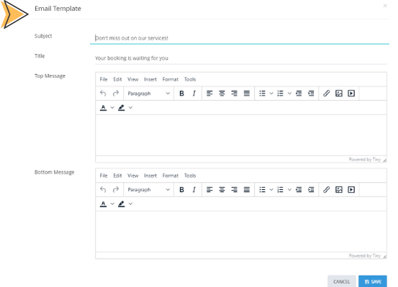The height and width of the screenshot is (287, 398).
Task: Expand bullet list options in Top Message
Action: click(271, 94)
